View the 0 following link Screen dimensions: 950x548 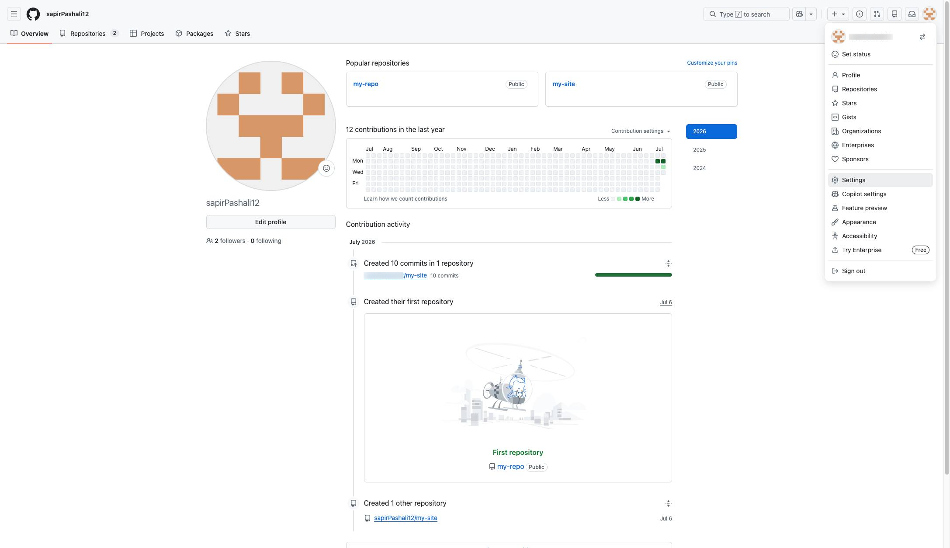(x=266, y=241)
